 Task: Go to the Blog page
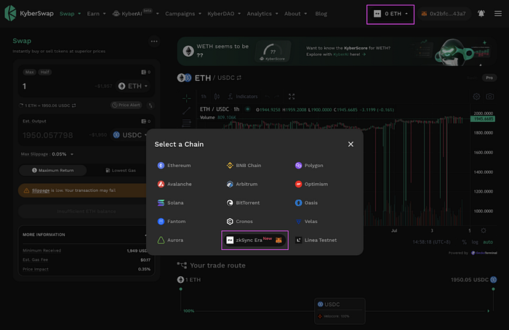coord(321,14)
